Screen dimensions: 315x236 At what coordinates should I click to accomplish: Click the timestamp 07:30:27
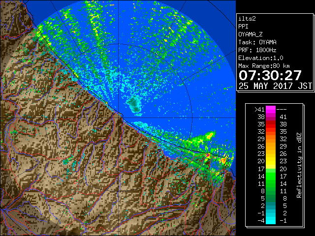pos(270,75)
